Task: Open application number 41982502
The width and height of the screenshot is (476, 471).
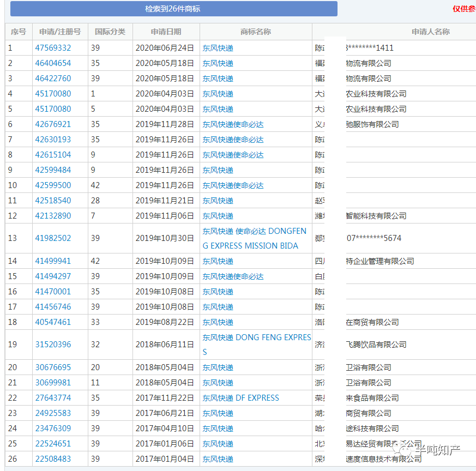Action: click(x=53, y=238)
